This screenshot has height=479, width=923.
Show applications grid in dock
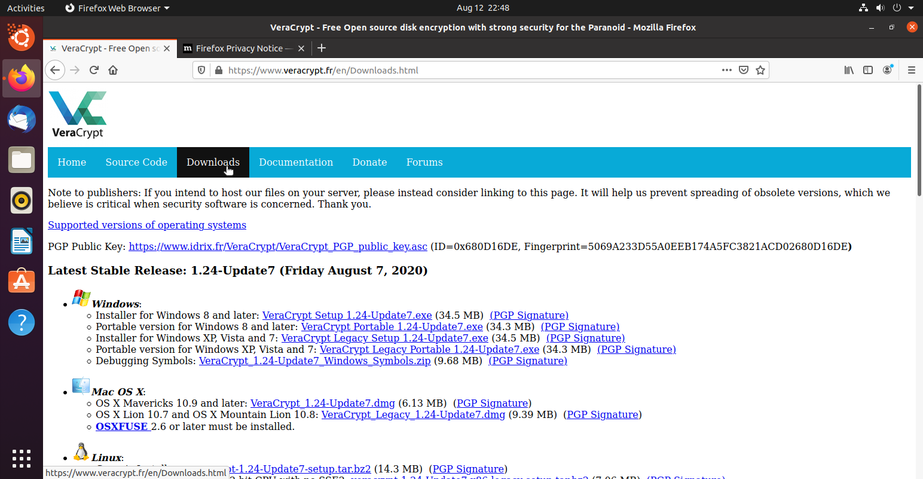click(22, 458)
